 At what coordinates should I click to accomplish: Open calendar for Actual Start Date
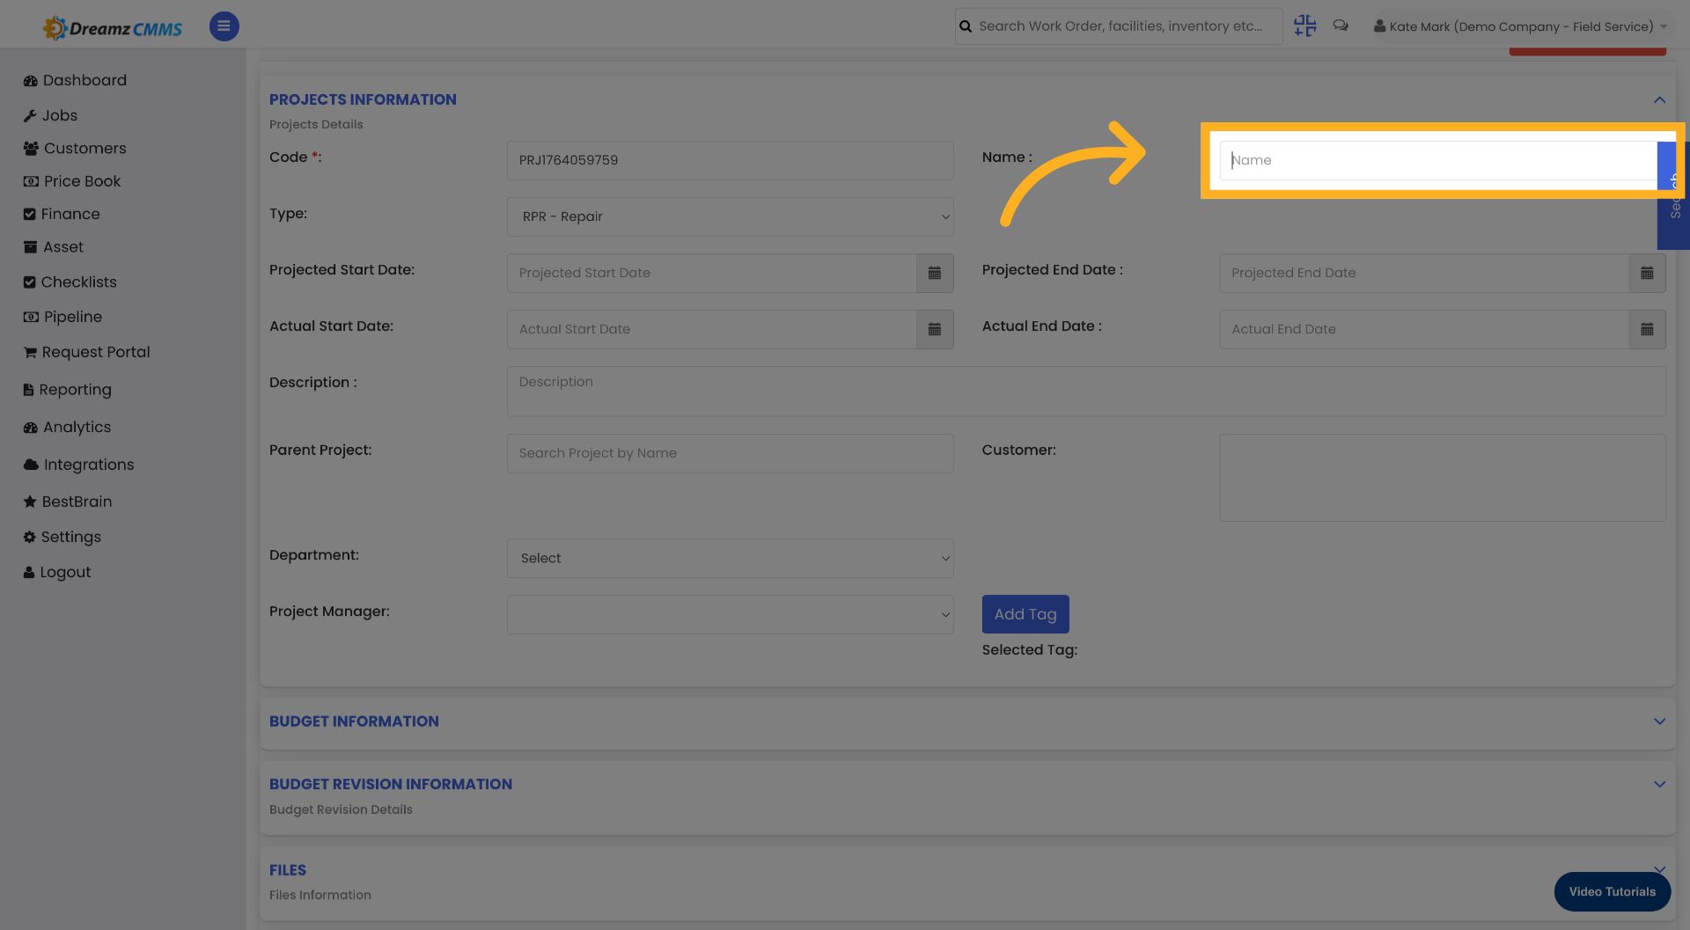tap(935, 329)
